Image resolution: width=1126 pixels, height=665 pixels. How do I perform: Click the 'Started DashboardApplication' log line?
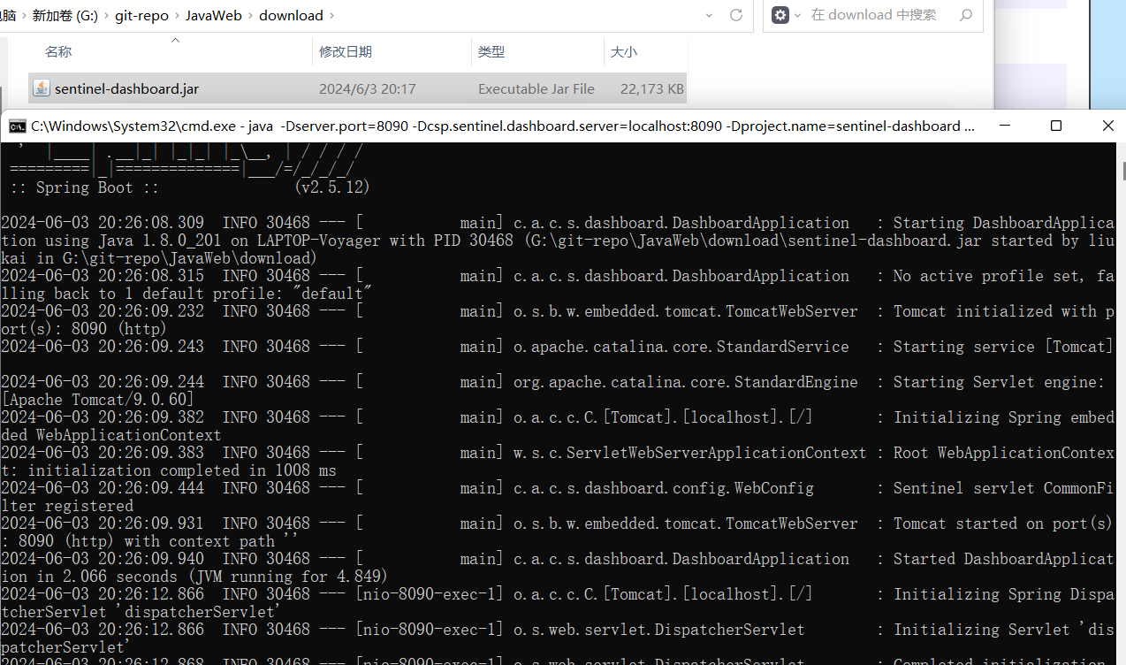point(557,568)
